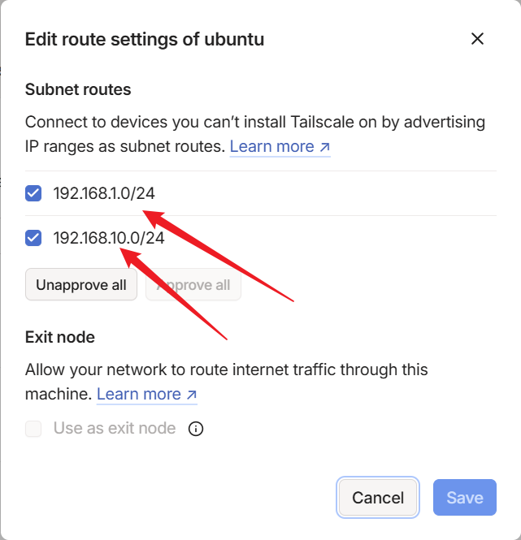Click the dialog title mentioning ubuntu
Screen dimensions: 521x540
coord(145,39)
